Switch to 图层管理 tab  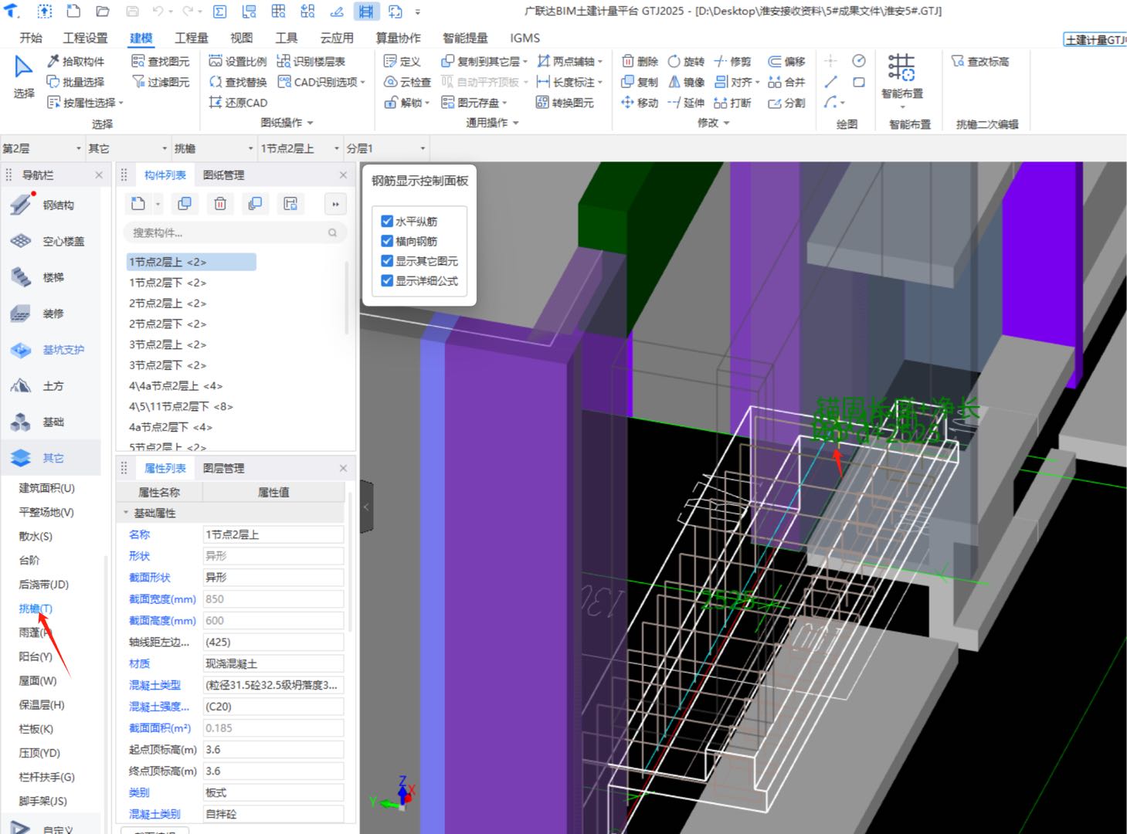pyautogui.click(x=223, y=469)
